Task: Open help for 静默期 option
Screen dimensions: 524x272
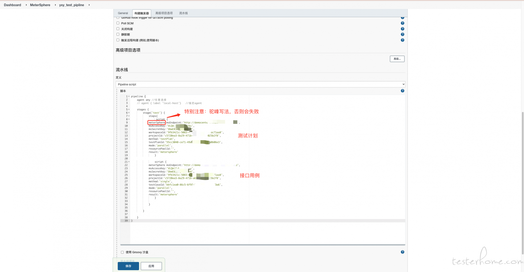Action: [x=402, y=34]
